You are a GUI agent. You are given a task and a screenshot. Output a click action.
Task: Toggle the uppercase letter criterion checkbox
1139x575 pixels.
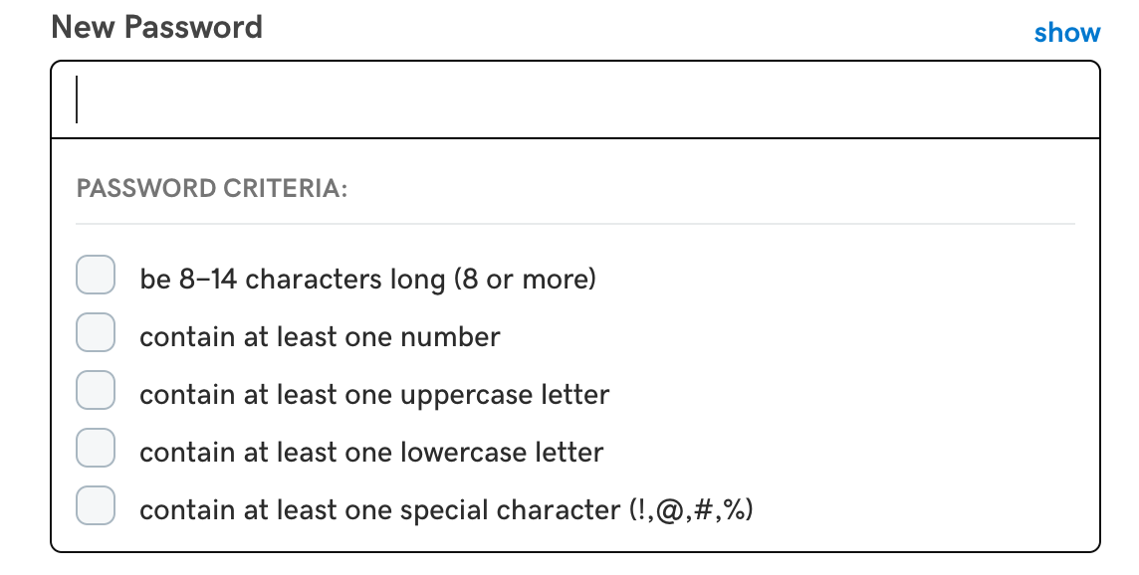97,391
